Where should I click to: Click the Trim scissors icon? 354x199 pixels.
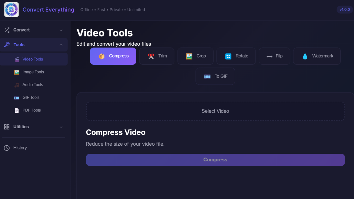[151, 56]
